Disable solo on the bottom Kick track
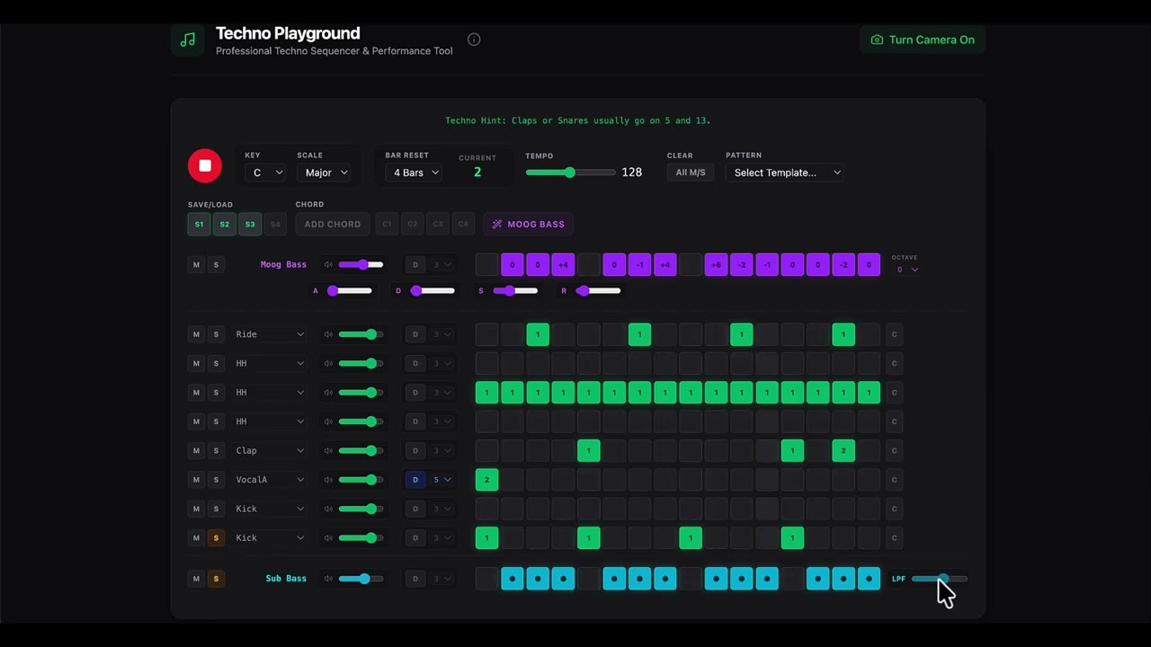The height and width of the screenshot is (647, 1151). point(216,537)
